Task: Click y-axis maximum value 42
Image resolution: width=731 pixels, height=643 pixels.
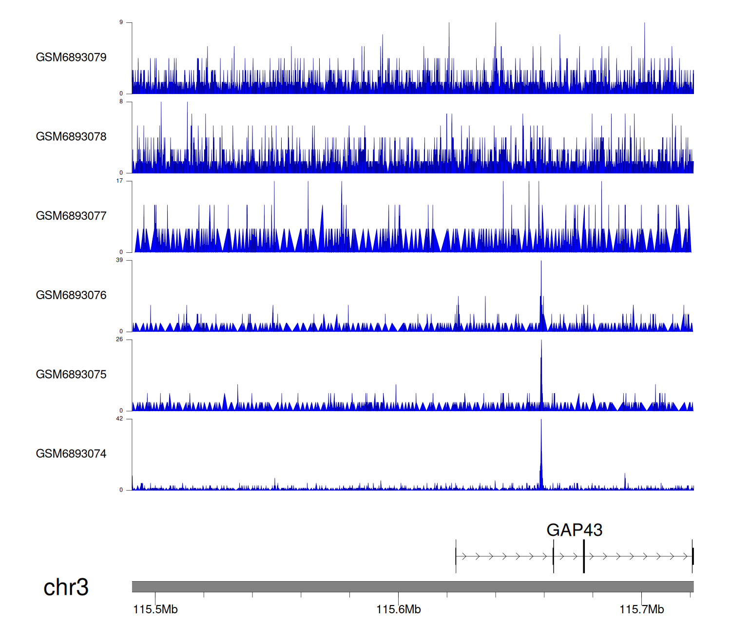Action: 119,419
